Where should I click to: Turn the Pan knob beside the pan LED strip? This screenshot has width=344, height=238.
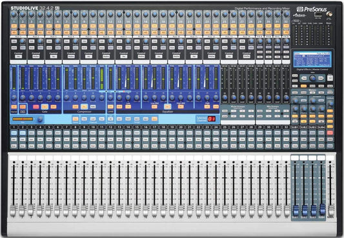(x=40, y=119)
